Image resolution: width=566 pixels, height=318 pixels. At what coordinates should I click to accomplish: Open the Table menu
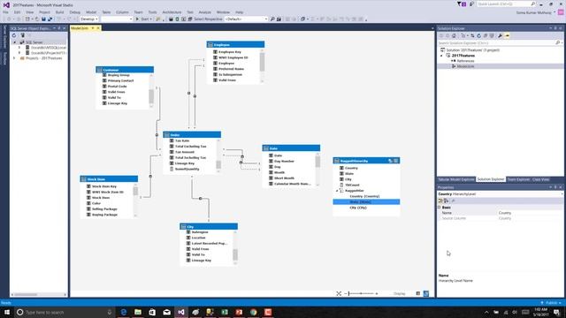point(106,12)
